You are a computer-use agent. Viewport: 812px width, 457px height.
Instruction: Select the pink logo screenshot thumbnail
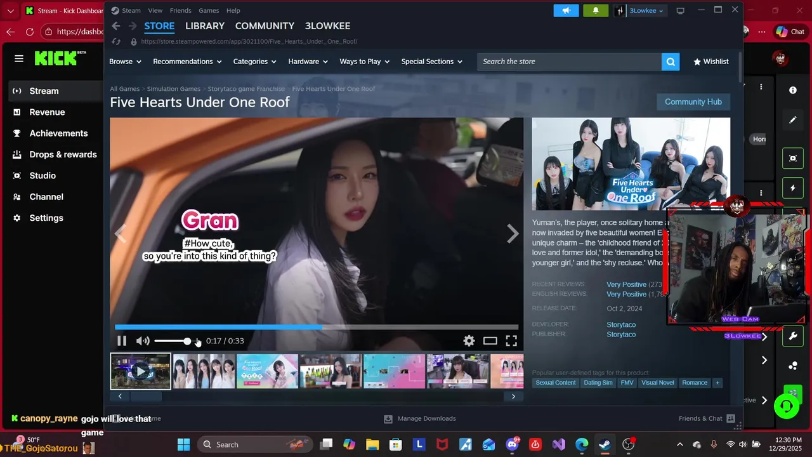click(x=267, y=371)
